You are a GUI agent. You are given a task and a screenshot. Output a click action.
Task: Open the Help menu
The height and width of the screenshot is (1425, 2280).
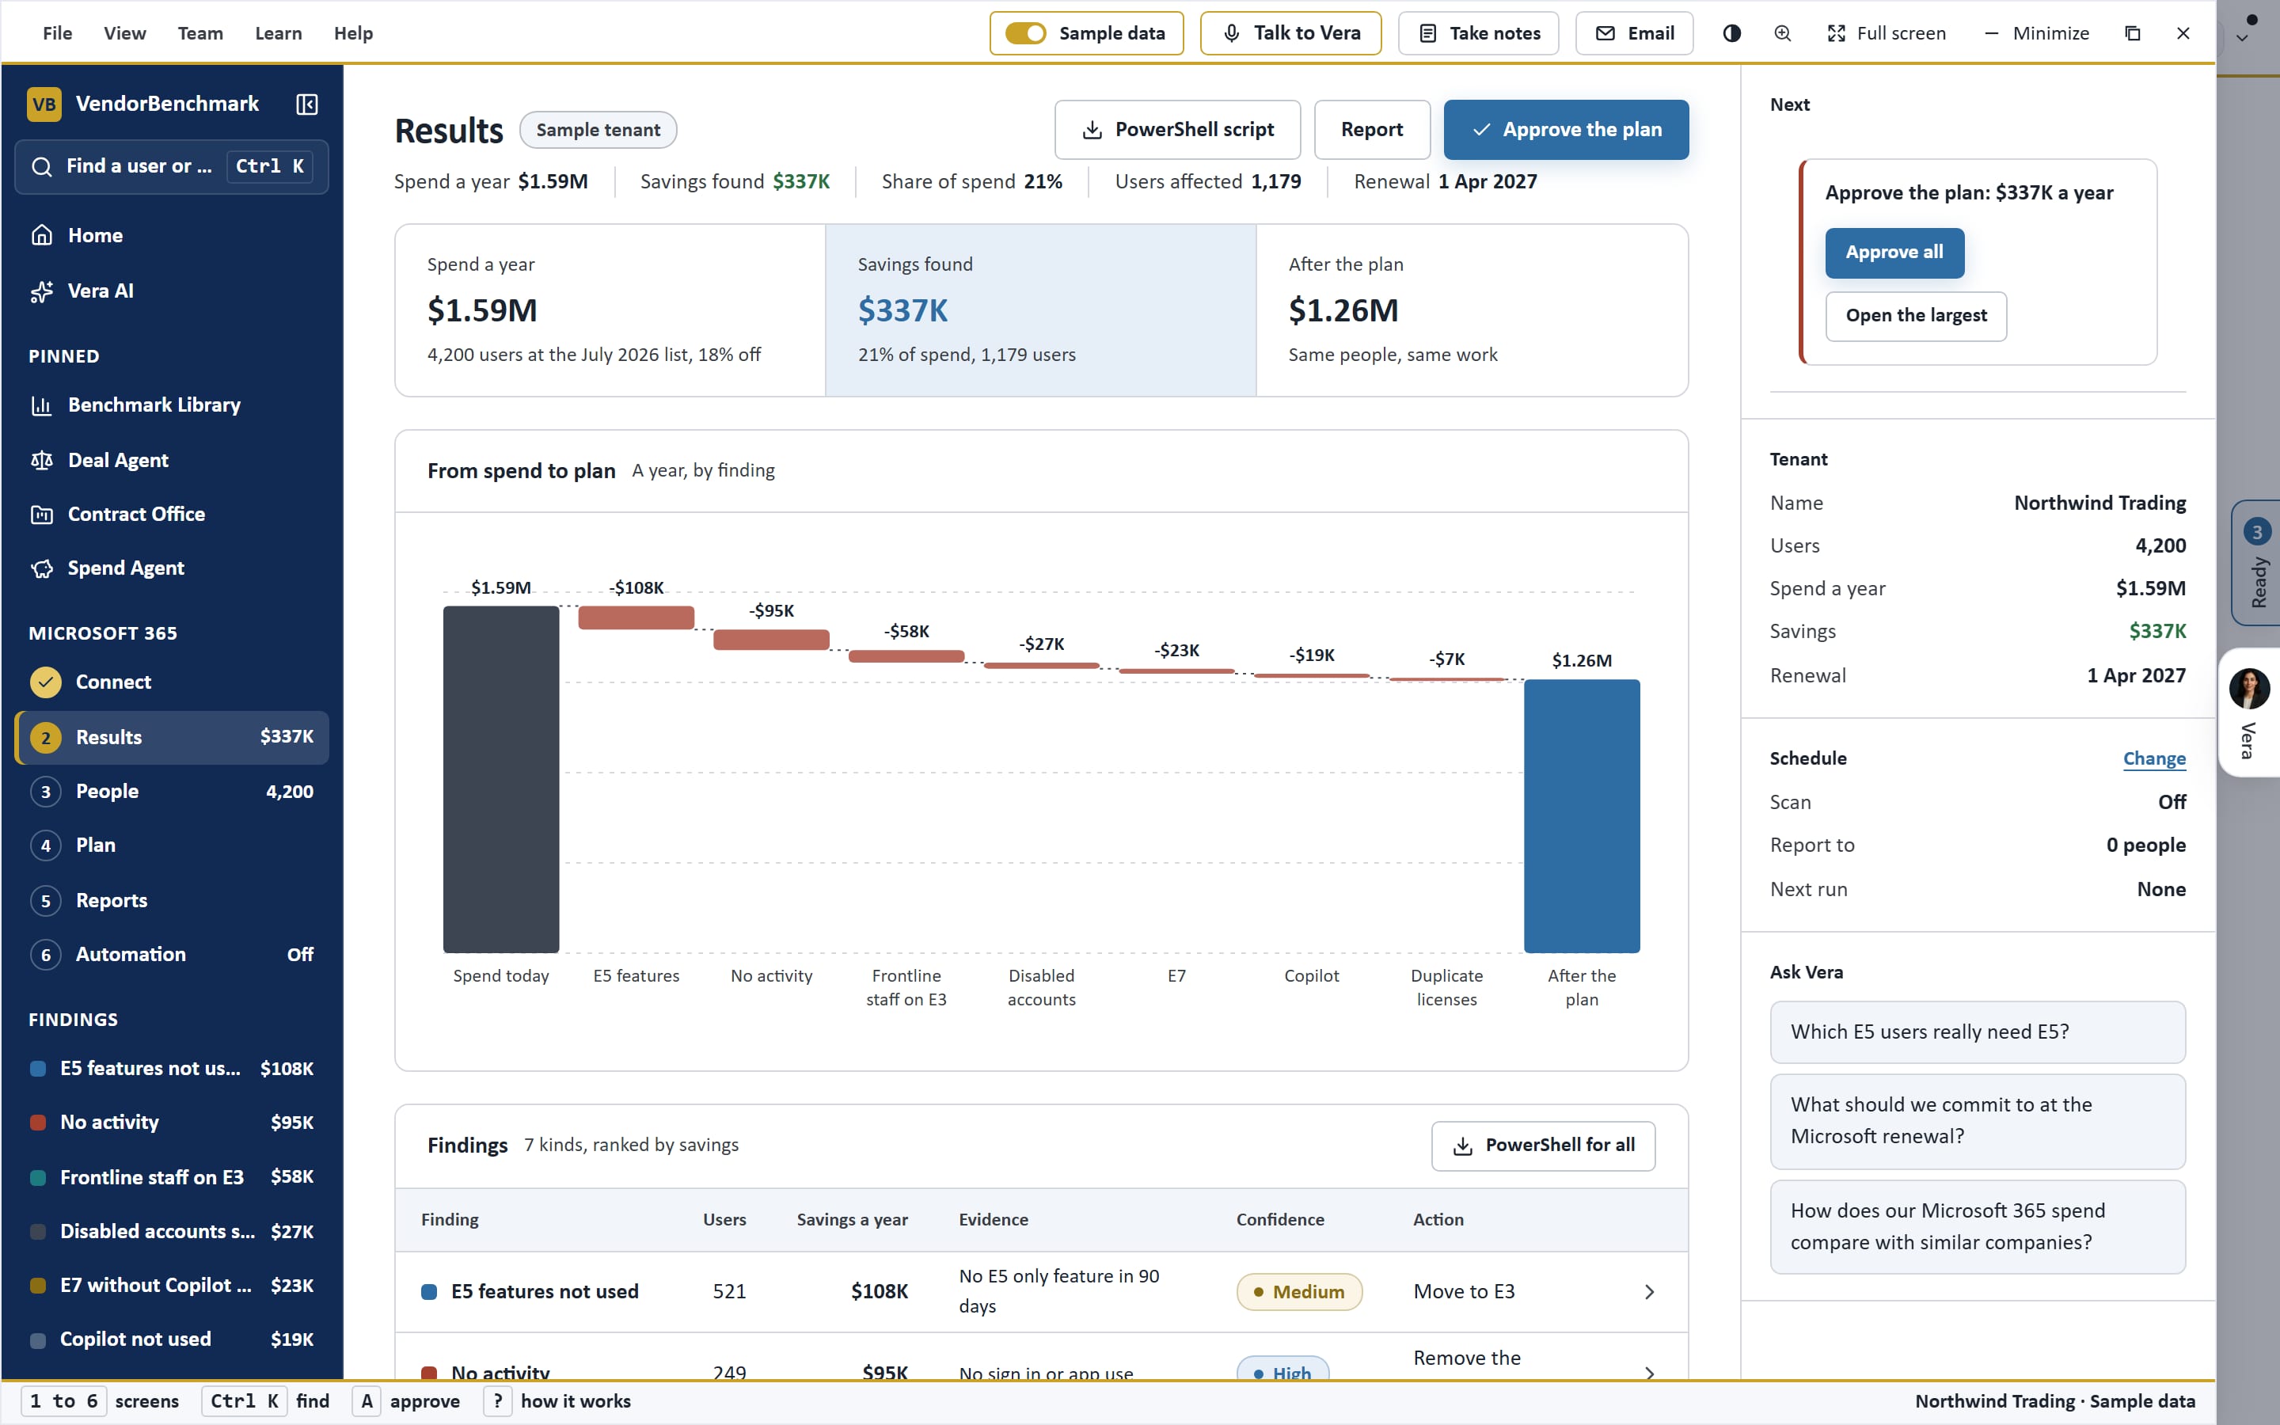point(353,33)
